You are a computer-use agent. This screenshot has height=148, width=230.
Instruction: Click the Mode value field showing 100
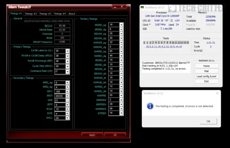coord(62,38)
